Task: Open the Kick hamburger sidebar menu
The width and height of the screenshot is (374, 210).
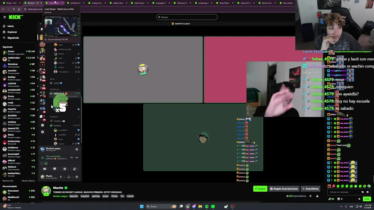Action: [4, 17]
